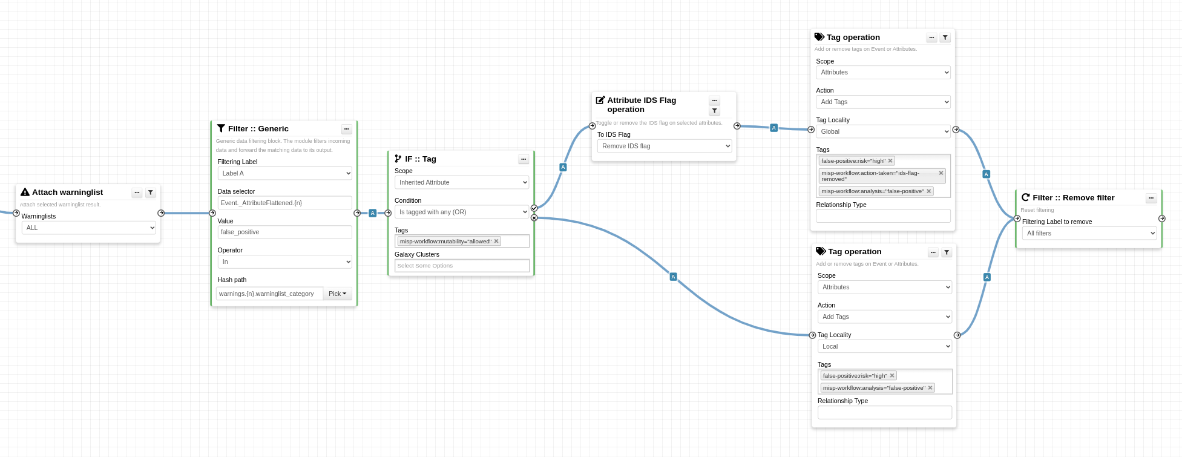Click the Pick button beside Hash path
The width and height of the screenshot is (1182, 457).
pyautogui.click(x=337, y=294)
